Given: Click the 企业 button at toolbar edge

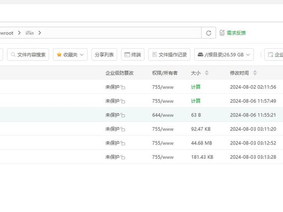Looking at the screenshot, I should tap(275, 54).
